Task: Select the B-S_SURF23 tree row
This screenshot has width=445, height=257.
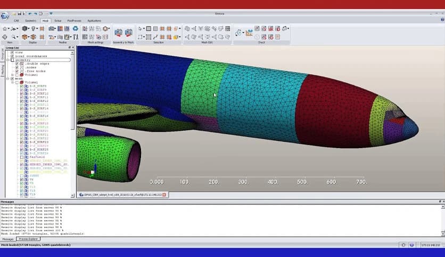Action: [x=39, y=142]
